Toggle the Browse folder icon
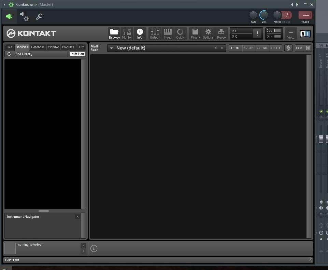 (114, 33)
